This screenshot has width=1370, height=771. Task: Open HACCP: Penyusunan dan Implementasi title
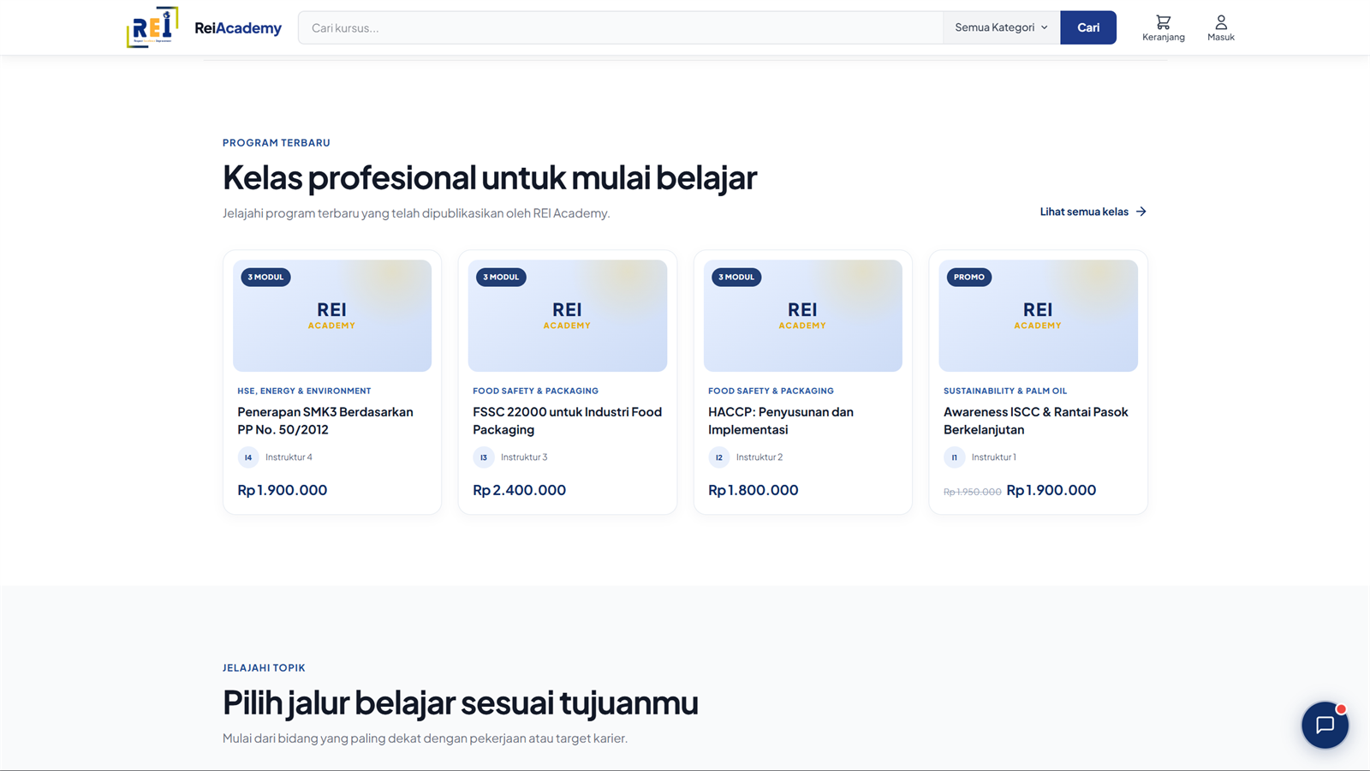[781, 421]
